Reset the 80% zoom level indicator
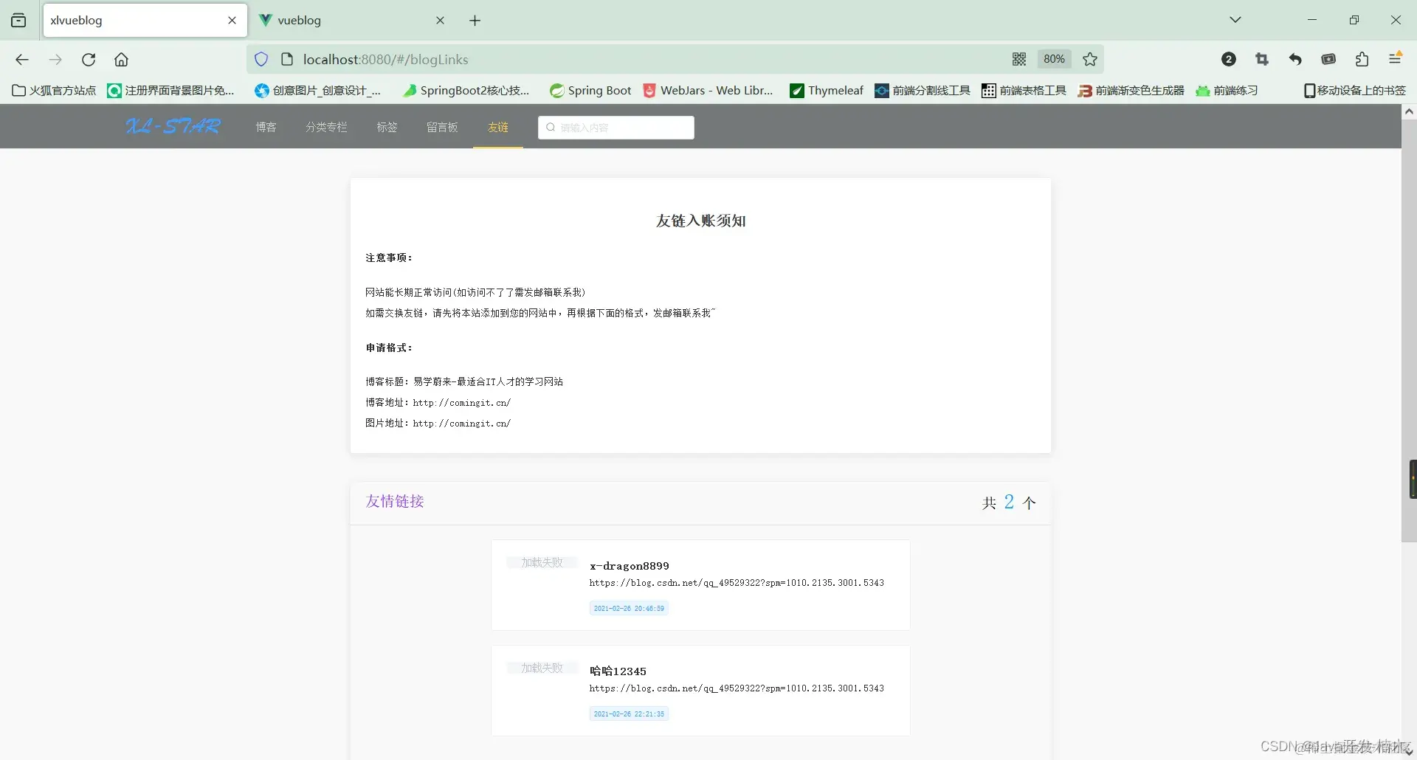The width and height of the screenshot is (1417, 760). pyautogui.click(x=1054, y=59)
